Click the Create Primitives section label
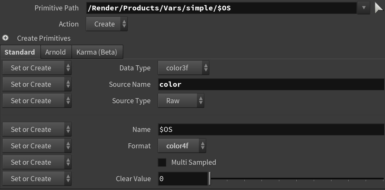The height and width of the screenshot is (190, 385). point(44,38)
